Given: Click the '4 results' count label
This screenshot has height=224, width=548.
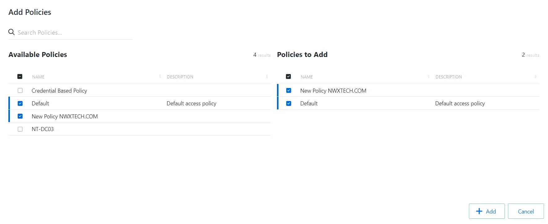Looking at the screenshot, I should tap(262, 55).
